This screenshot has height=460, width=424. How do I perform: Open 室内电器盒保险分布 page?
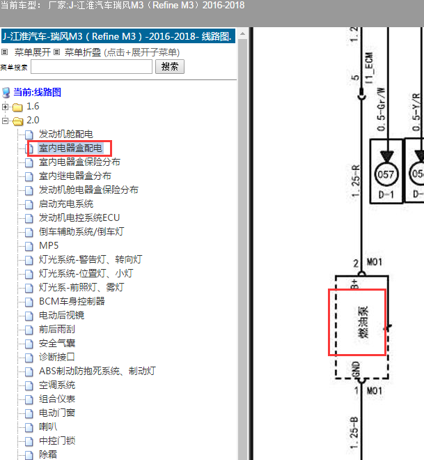pos(79,162)
